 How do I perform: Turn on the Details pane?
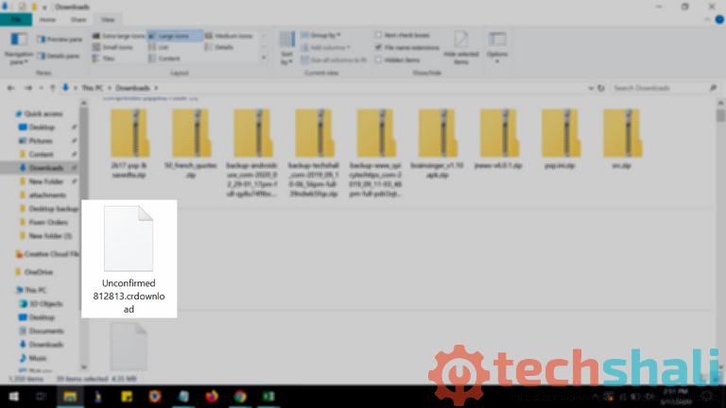(x=59, y=56)
